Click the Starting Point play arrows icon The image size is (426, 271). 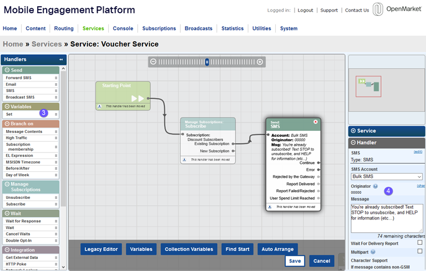[138, 98]
